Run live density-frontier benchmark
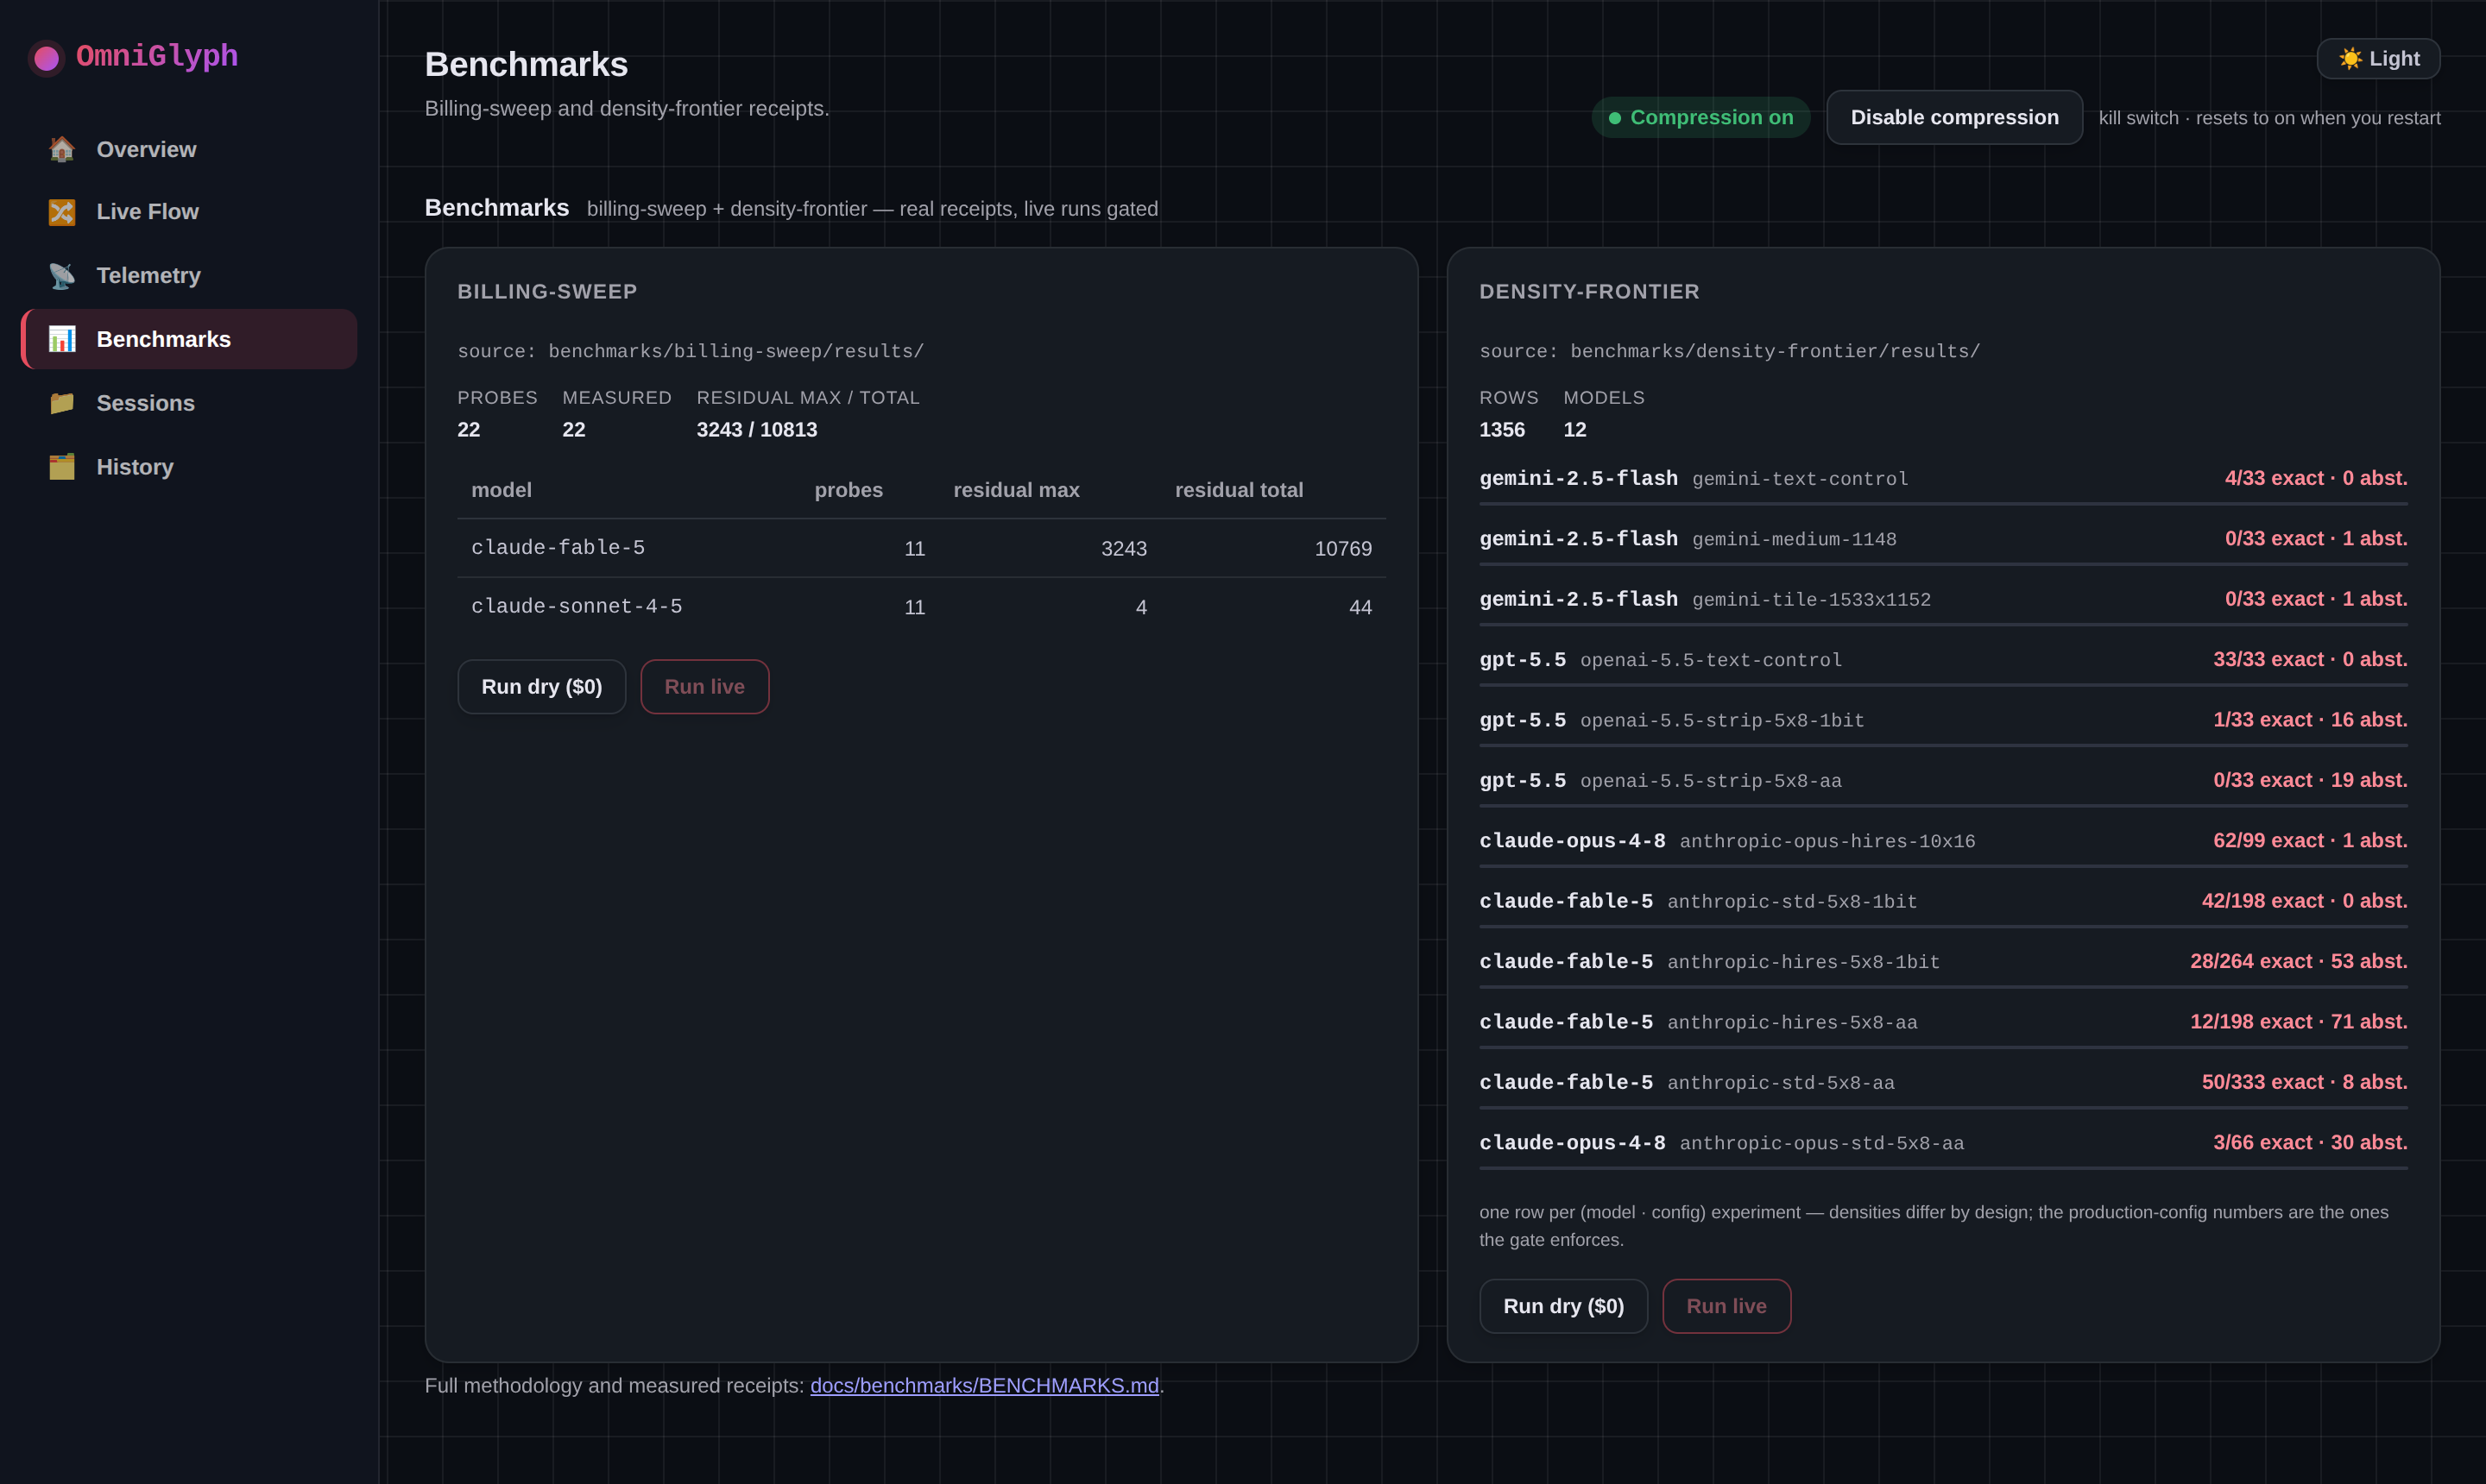Viewport: 2486px width, 1484px height. [1726, 1306]
